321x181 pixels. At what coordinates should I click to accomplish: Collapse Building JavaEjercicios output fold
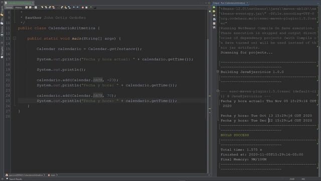pos(218,71)
